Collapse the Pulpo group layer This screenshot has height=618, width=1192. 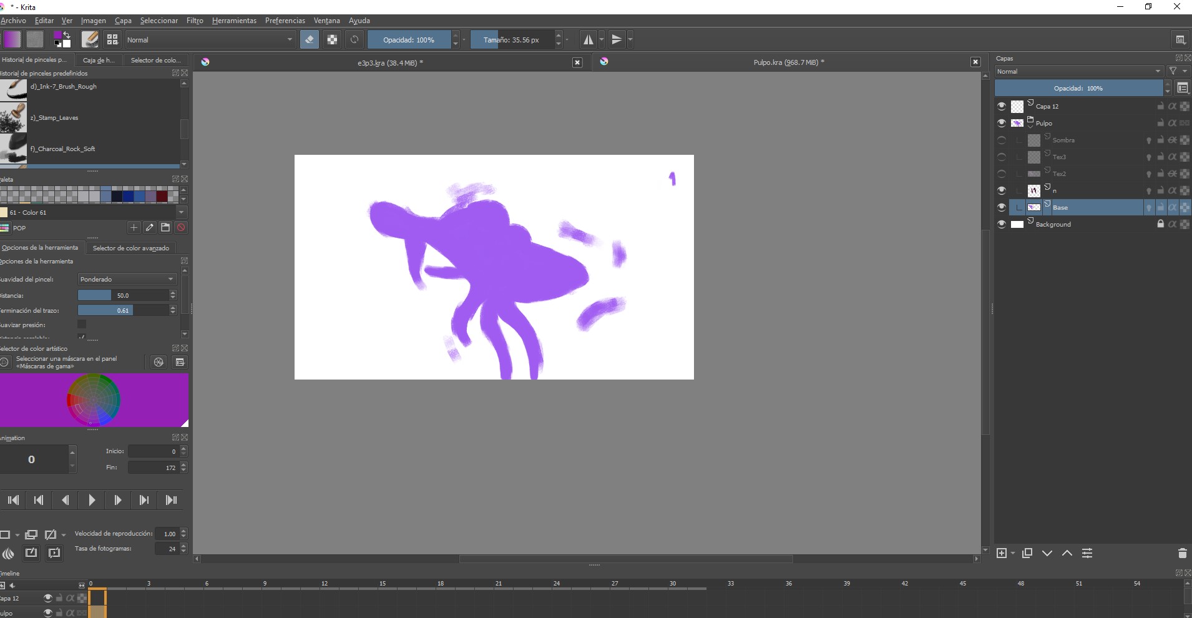[x=1031, y=125]
